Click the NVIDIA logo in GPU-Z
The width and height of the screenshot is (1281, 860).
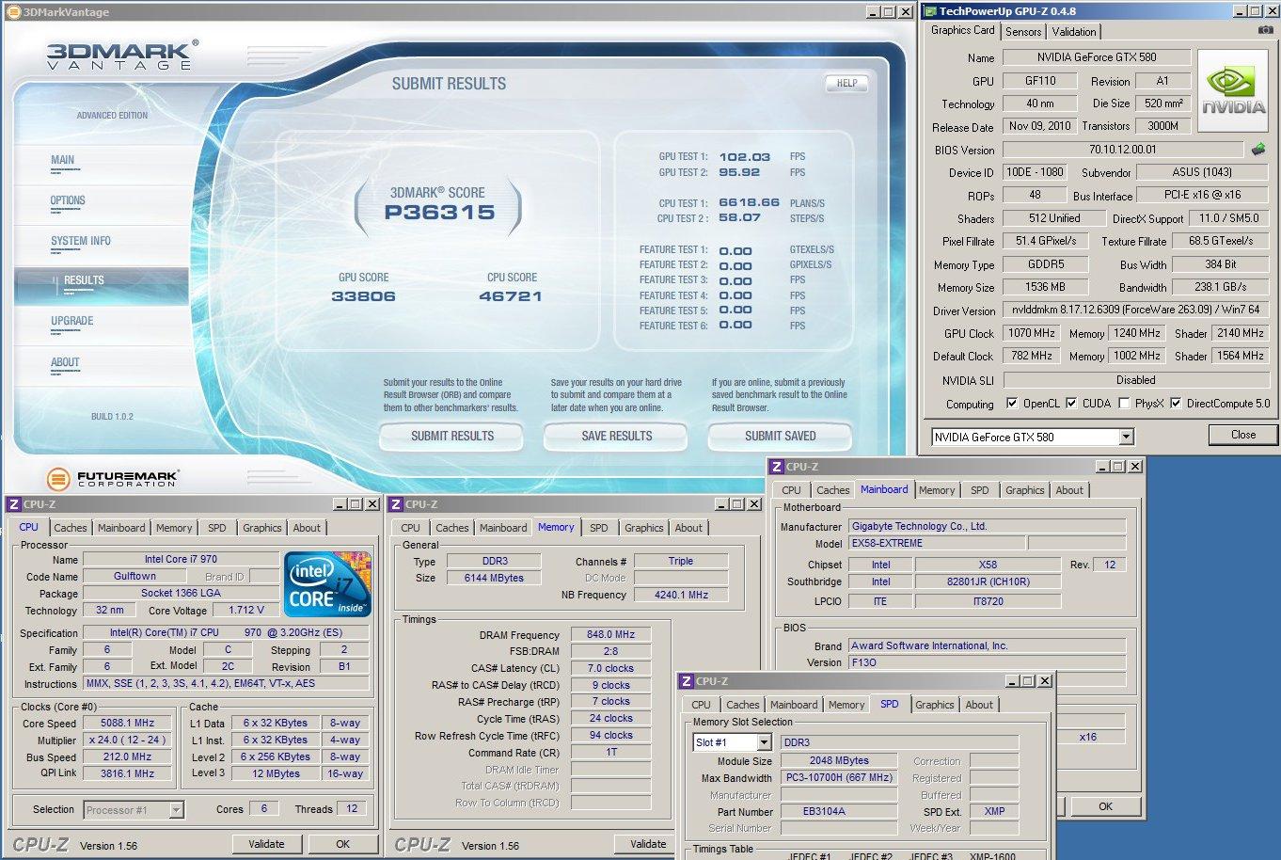1234,90
